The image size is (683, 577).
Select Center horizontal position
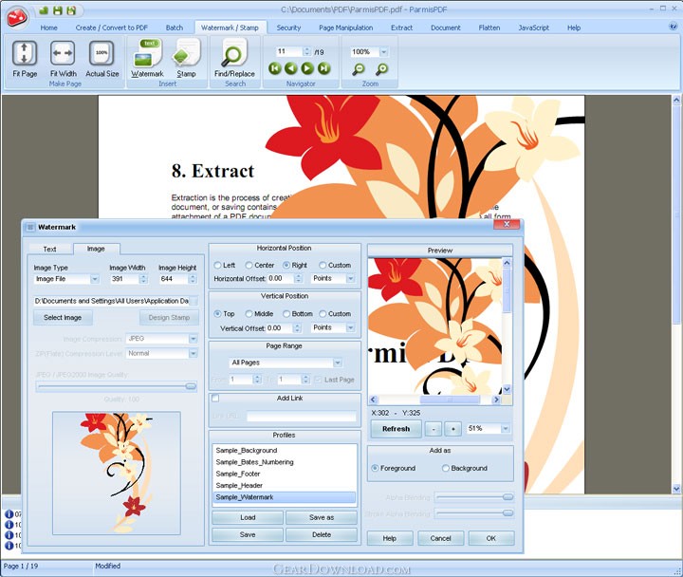249,265
